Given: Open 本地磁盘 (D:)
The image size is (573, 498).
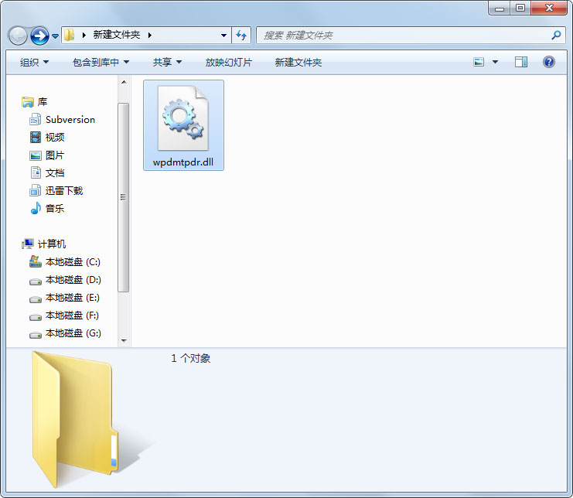Looking at the screenshot, I should coord(73,280).
